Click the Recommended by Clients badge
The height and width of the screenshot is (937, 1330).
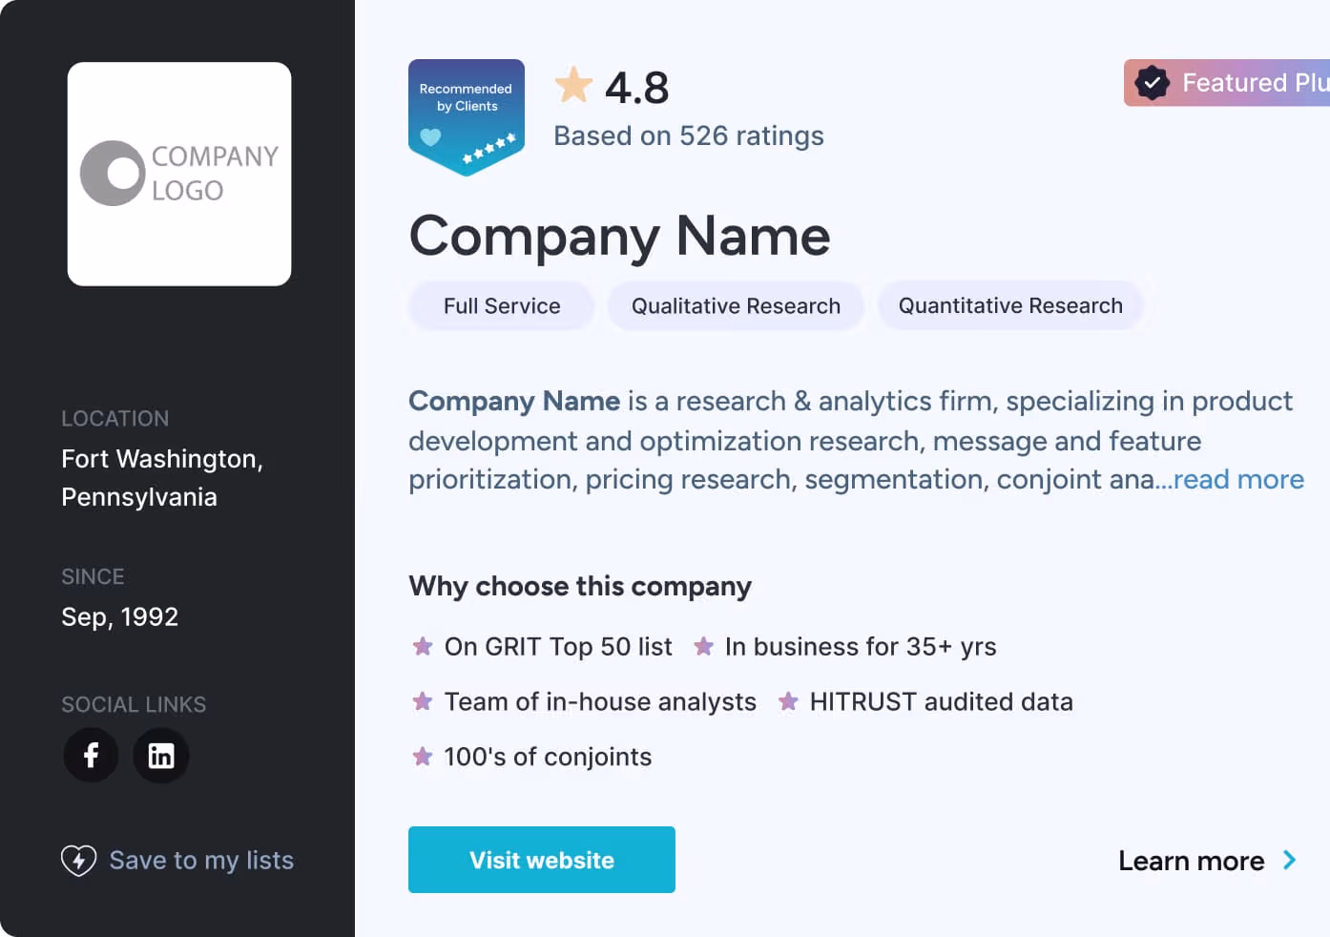tap(467, 116)
